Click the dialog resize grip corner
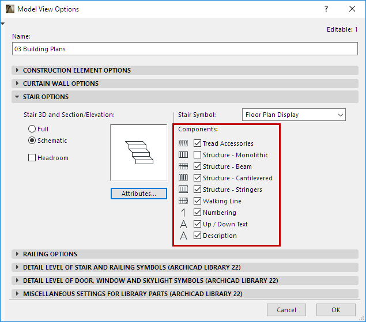This screenshot has height=322, width=366. pyautogui.click(x=362, y=318)
